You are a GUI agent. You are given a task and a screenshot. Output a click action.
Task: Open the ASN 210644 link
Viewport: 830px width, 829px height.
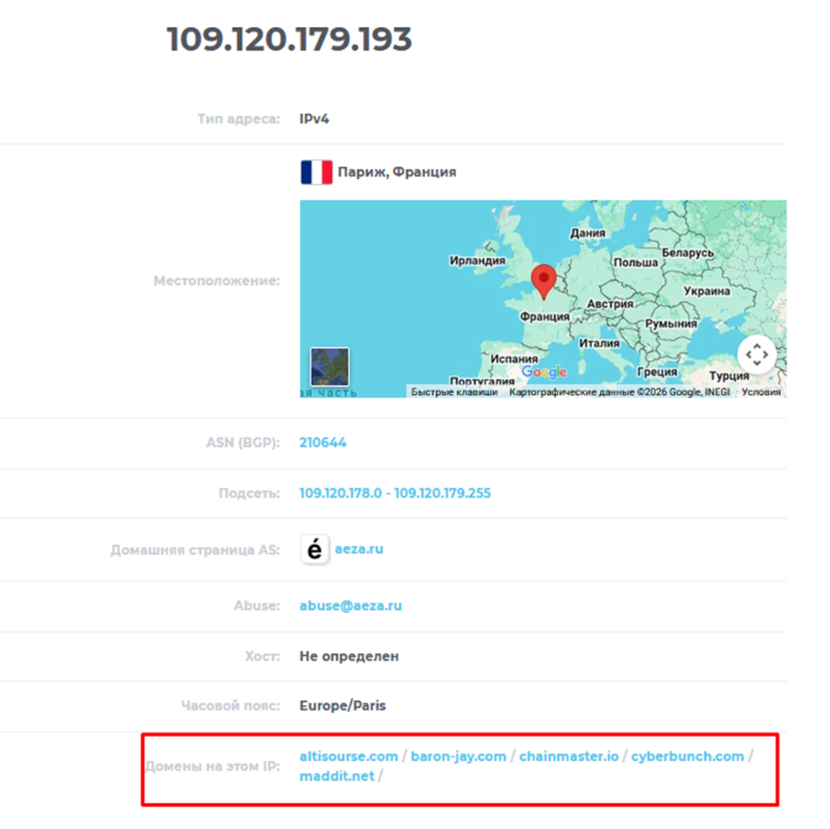coord(323,442)
